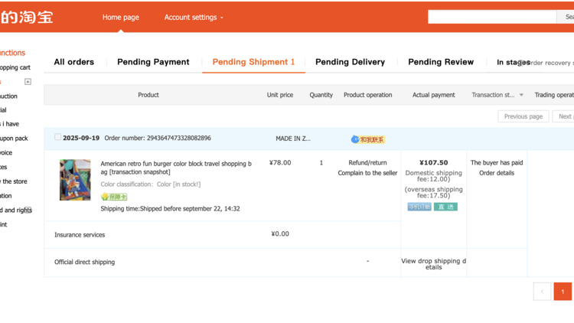This screenshot has height=323, width=574.
Task: Click the ¥78.00 unit price
Action: pos(280,162)
